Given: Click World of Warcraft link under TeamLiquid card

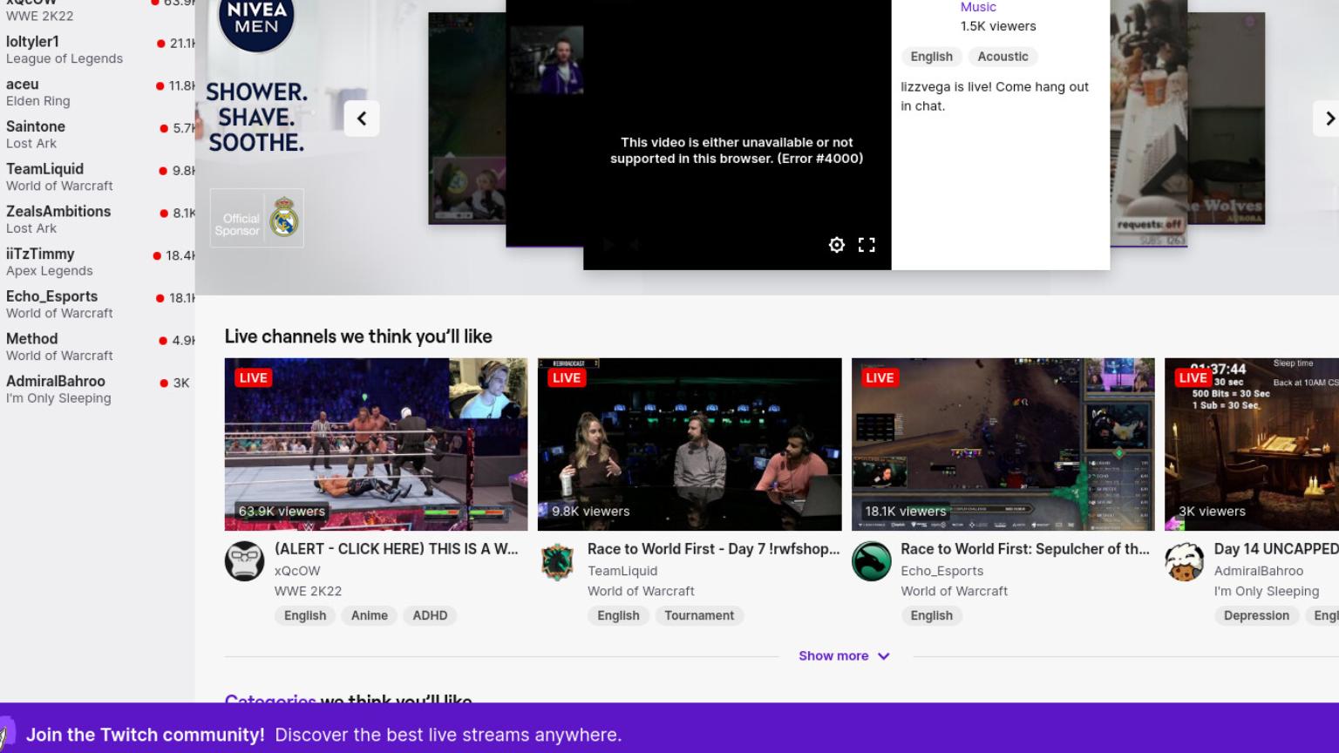Looking at the screenshot, I should click(641, 591).
